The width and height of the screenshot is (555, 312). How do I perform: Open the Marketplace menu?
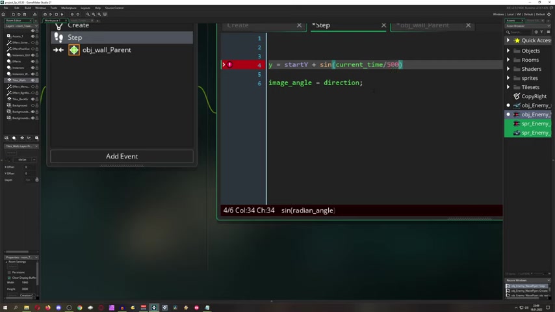69,8
